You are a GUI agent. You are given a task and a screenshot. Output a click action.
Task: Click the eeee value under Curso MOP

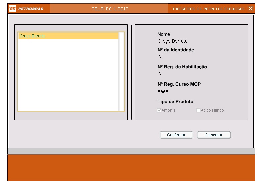tap(163, 91)
